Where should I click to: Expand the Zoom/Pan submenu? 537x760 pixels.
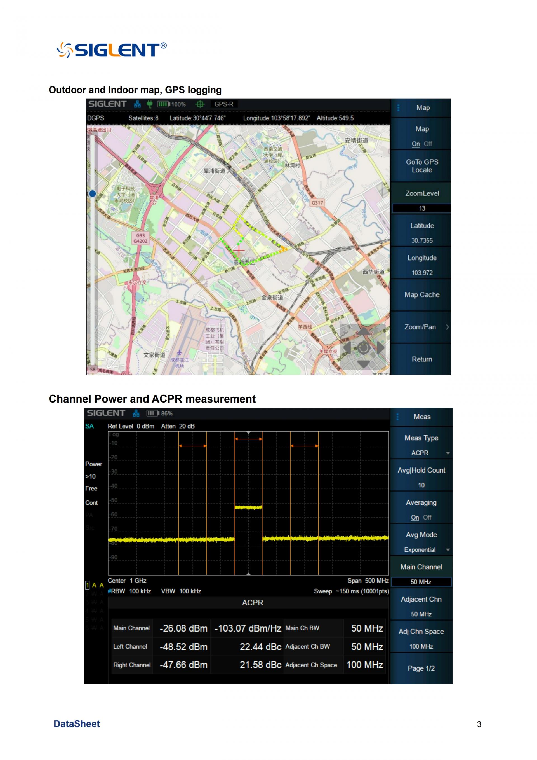pyautogui.click(x=421, y=327)
